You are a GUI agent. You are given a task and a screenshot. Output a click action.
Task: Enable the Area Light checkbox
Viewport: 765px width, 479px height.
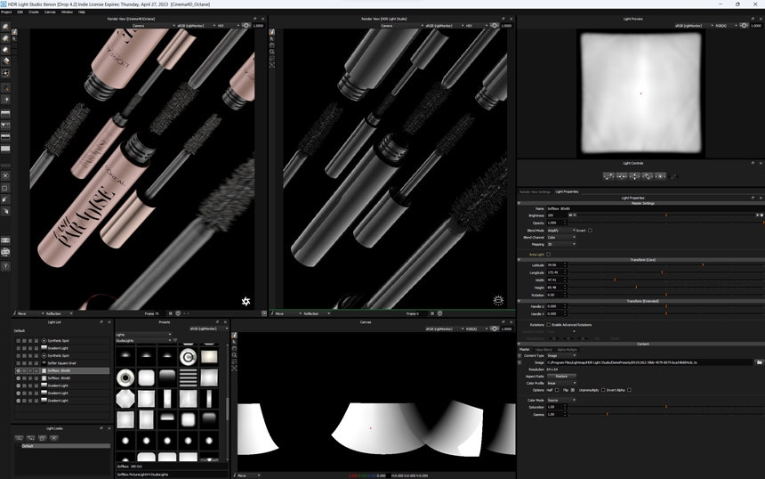pyautogui.click(x=548, y=254)
